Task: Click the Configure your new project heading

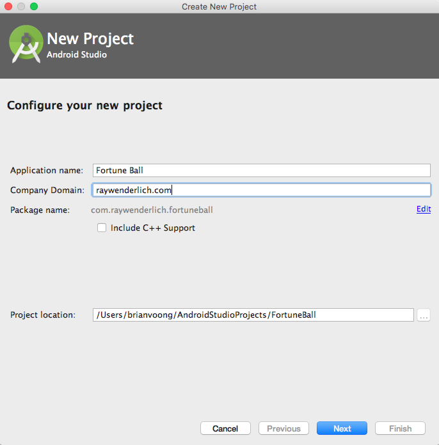Action: click(84, 105)
